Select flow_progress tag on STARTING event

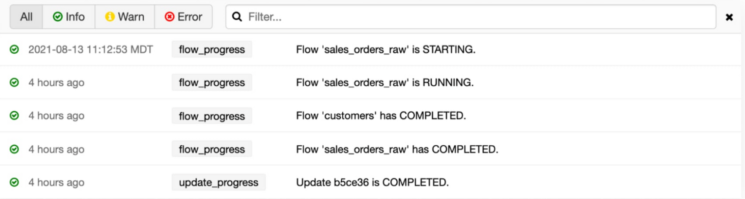[212, 50]
